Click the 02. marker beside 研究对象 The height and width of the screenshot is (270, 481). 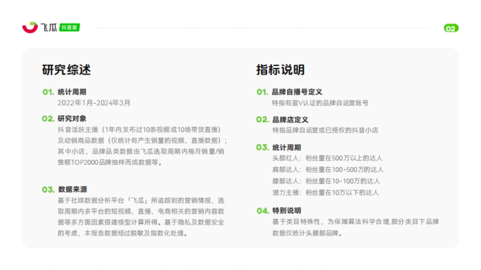(48, 119)
